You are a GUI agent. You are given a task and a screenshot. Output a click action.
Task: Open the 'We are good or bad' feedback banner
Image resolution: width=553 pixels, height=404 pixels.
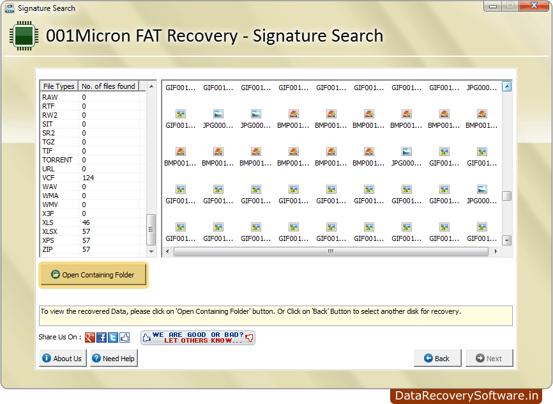tap(198, 338)
